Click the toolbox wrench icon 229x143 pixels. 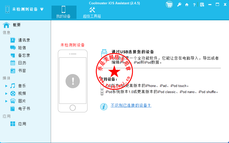[92, 10]
